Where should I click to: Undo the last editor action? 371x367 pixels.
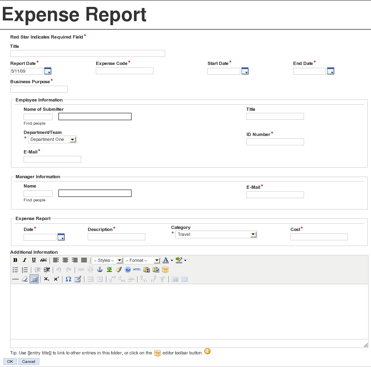pos(58,270)
